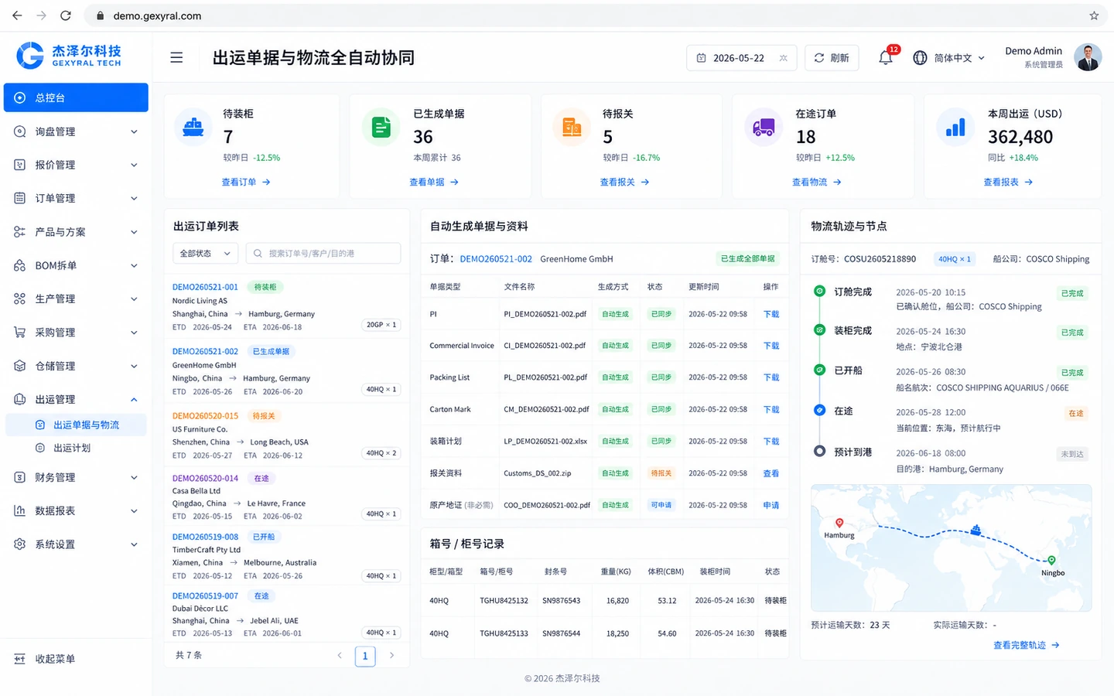This screenshot has height=696, width=1114.
Task: Download the Packing List file via 下载
Action: click(771, 377)
